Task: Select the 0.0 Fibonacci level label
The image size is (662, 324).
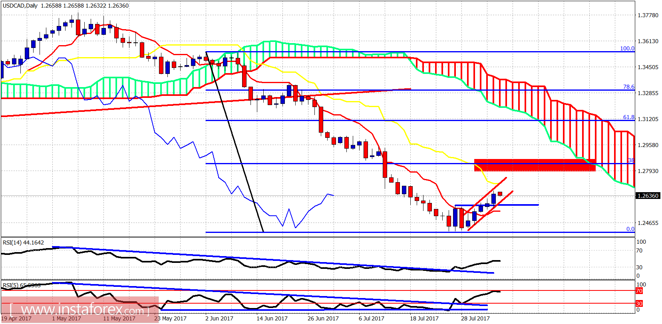Action: 630,229
